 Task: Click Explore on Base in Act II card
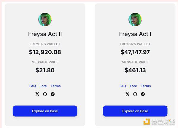click(45, 111)
